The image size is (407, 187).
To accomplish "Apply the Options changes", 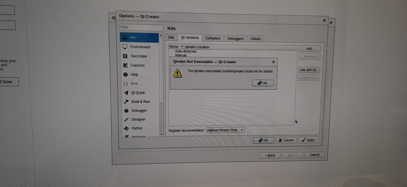I will 308,140.
